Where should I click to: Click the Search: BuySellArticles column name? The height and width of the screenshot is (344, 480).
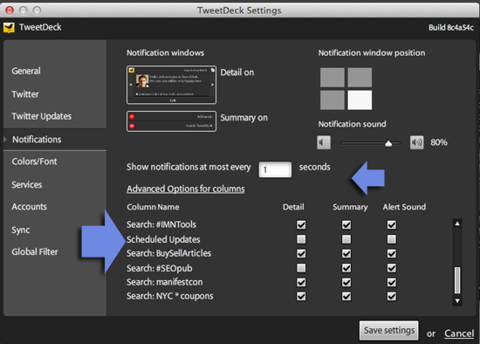pyautogui.click(x=169, y=253)
